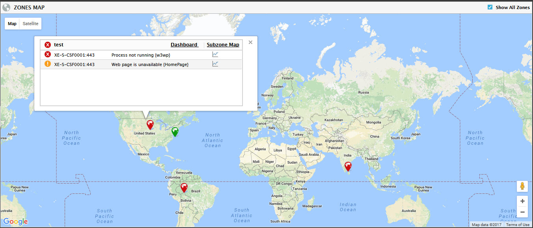Click the 'test' zone name in popup
Image resolution: width=533 pixels, height=228 pixels.
tap(59, 45)
